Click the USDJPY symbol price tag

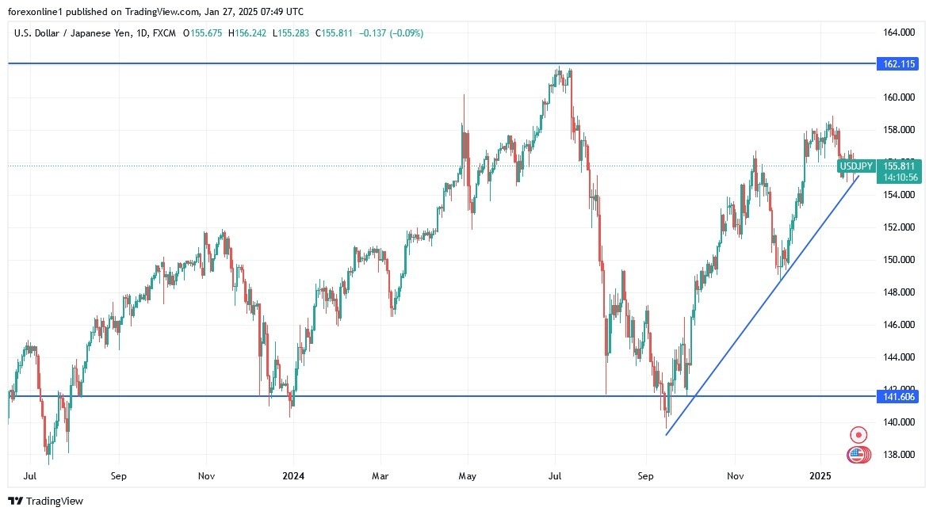[855, 166]
